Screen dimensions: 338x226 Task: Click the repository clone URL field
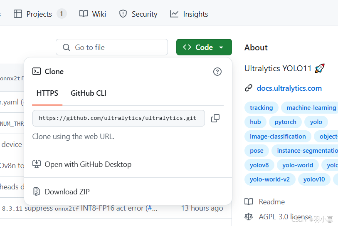pos(118,118)
